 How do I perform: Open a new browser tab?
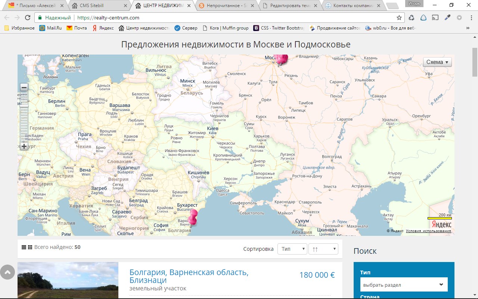tap(392, 6)
